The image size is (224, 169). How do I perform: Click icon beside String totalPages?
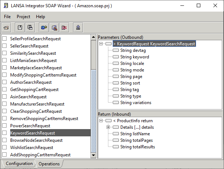[x=116, y=140]
